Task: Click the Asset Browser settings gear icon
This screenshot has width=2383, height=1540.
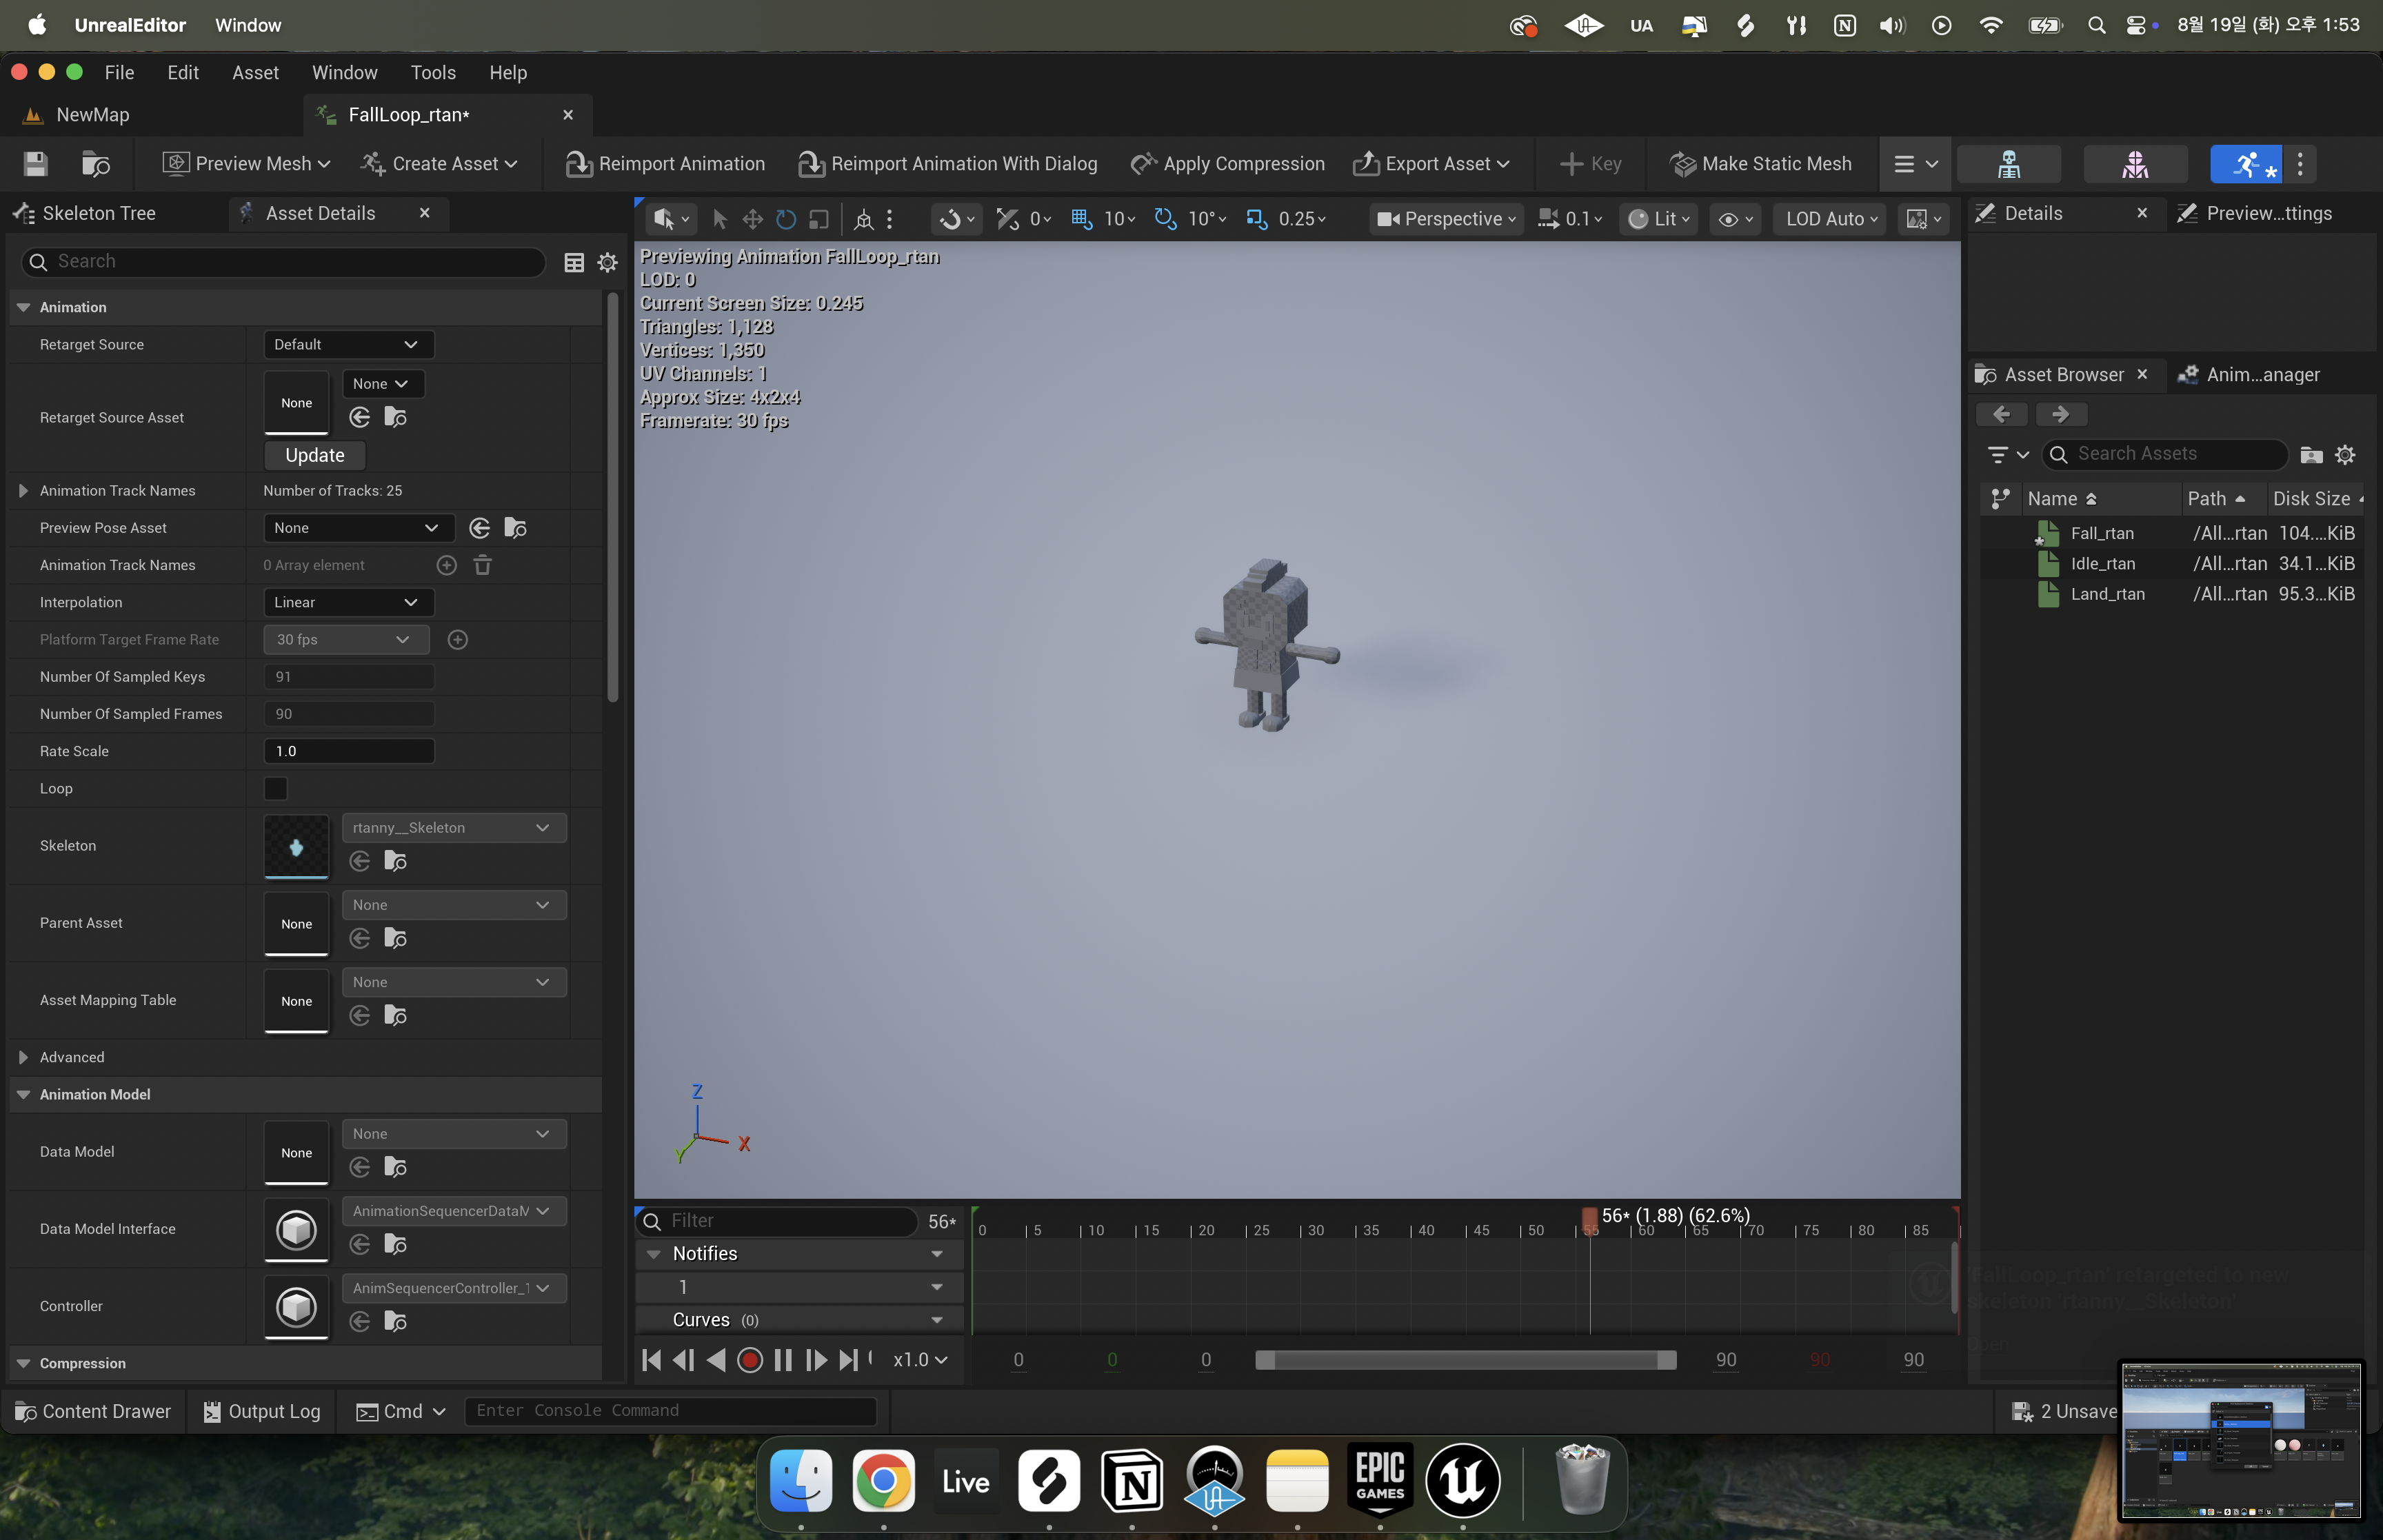Action: (2345, 455)
